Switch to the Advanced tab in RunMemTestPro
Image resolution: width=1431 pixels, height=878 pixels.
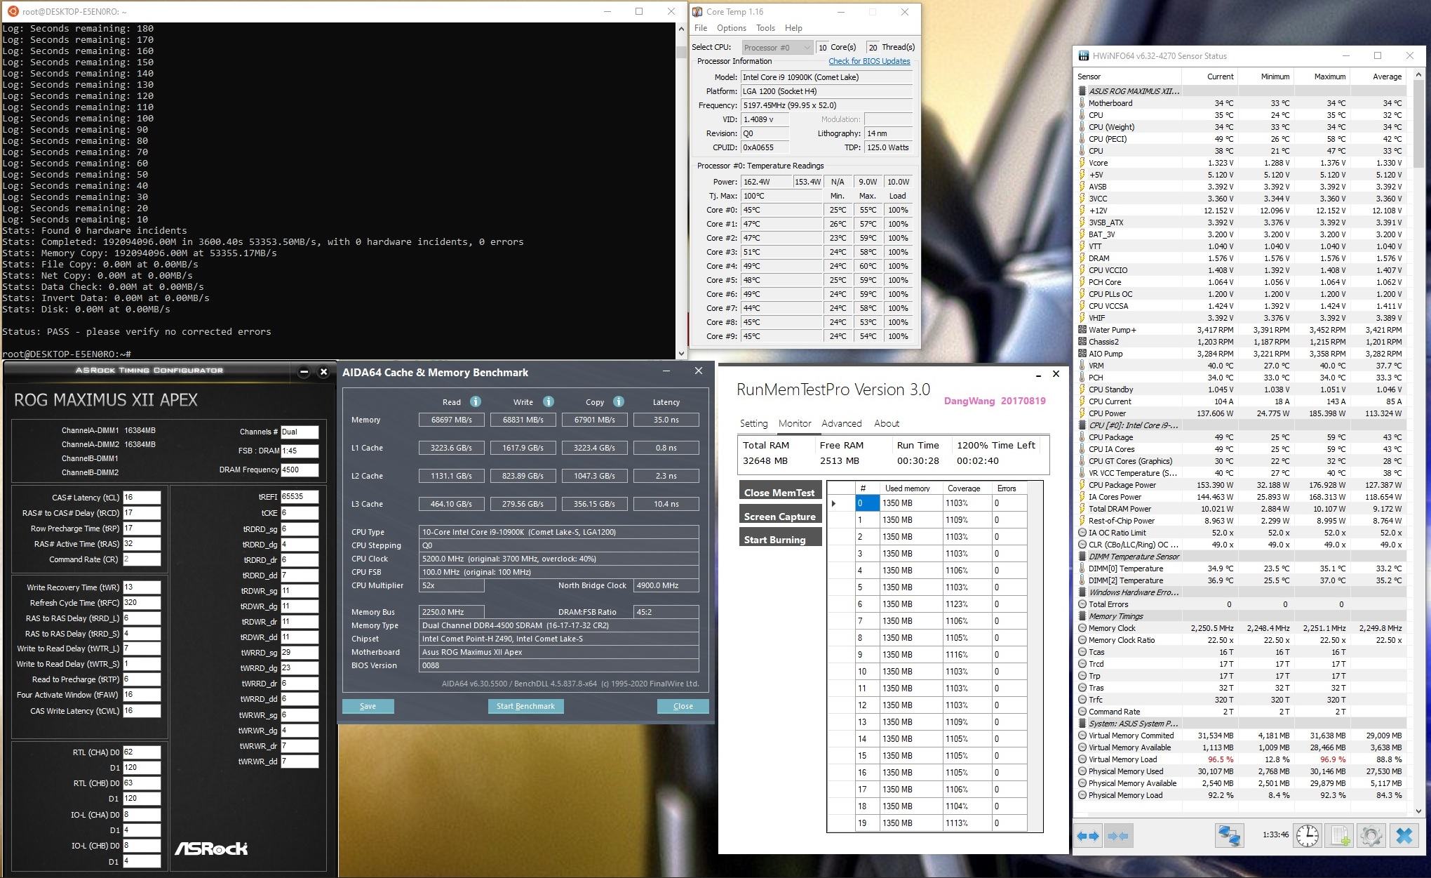tap(841, 423)
